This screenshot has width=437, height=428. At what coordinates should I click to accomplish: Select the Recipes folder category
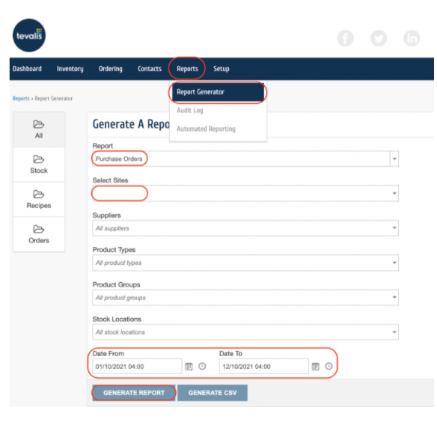point(39,200)
